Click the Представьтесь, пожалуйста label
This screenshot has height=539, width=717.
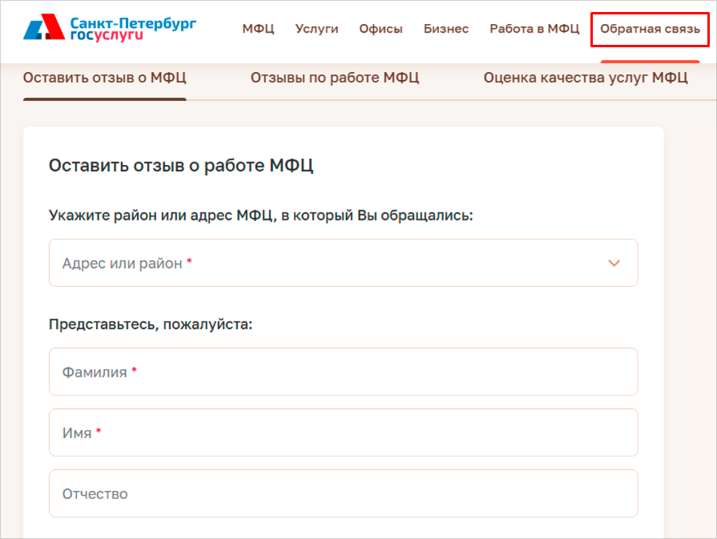click(x=151, y=325)
